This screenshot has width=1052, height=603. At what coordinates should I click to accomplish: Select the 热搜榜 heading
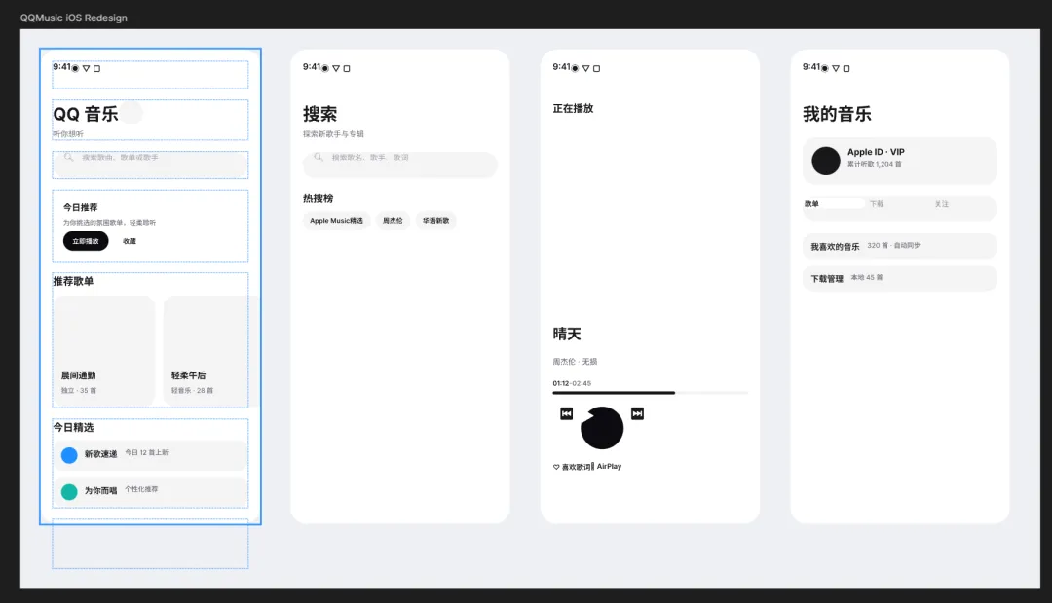point(318,198)
